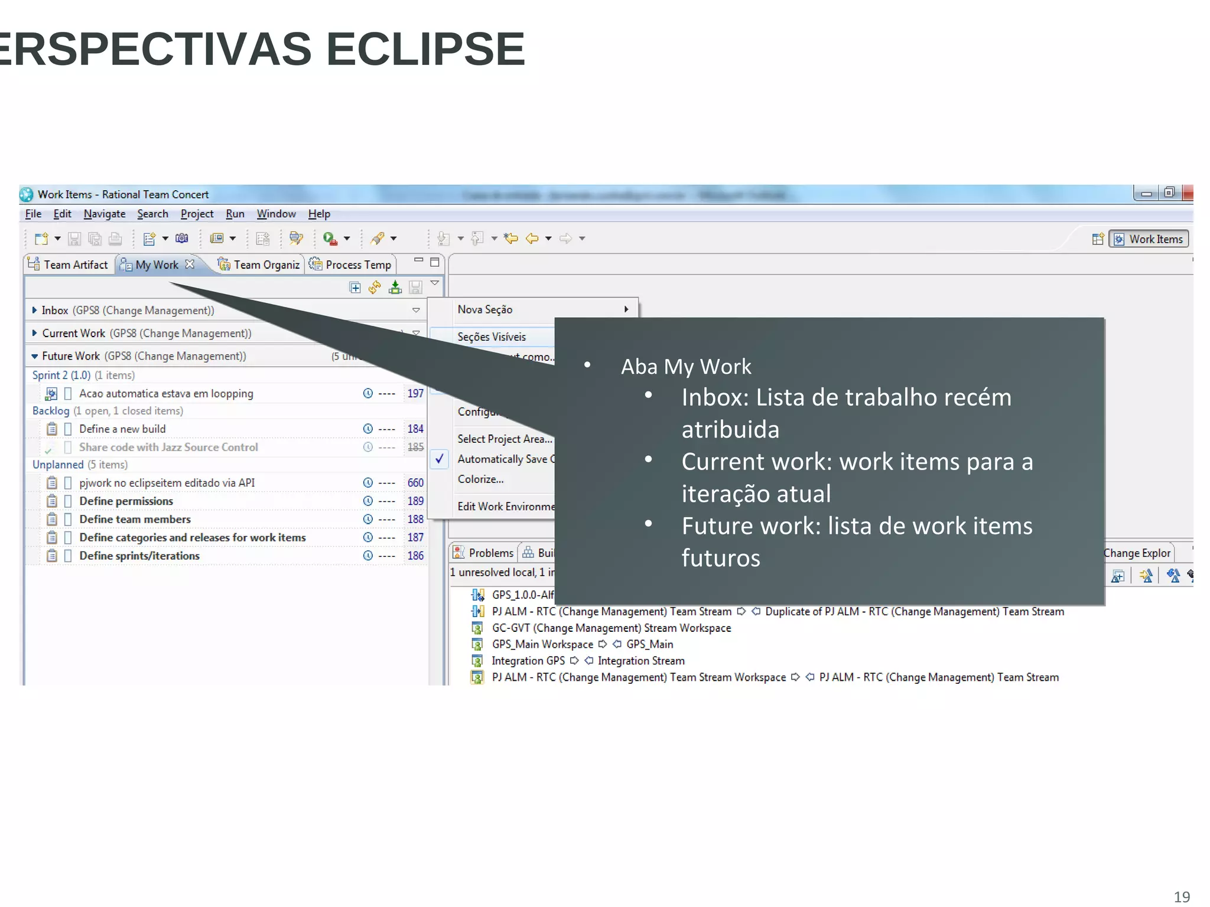The width and height of the screenshot is (1210, 907).
Task: Expand the Current Work section triangle
Action: point(34,333)
